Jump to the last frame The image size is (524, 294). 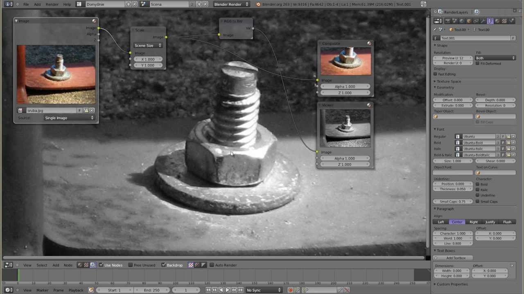coord(241,290)
